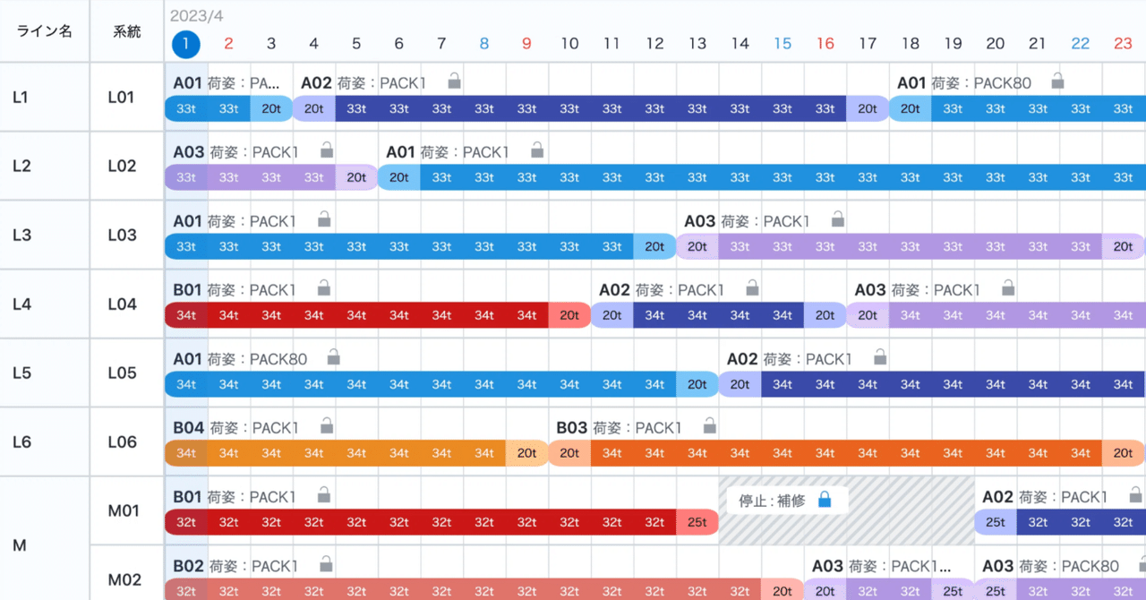This screenshot has width=1146, height=600.
Task: Select day 16 in date header
Action: [x=825, y=44]
